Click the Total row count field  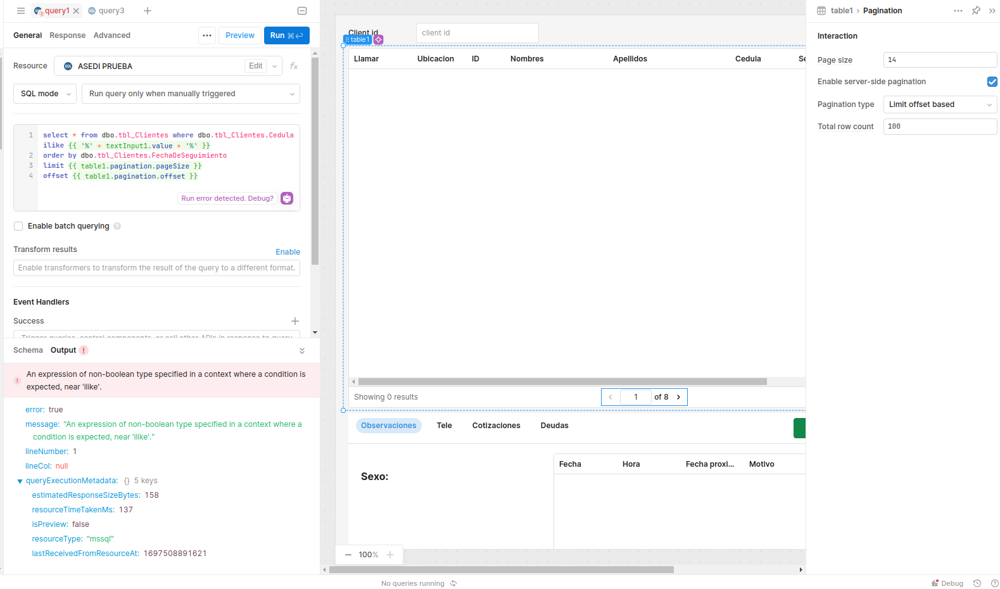pyautogui.click(x=940, y=127)
